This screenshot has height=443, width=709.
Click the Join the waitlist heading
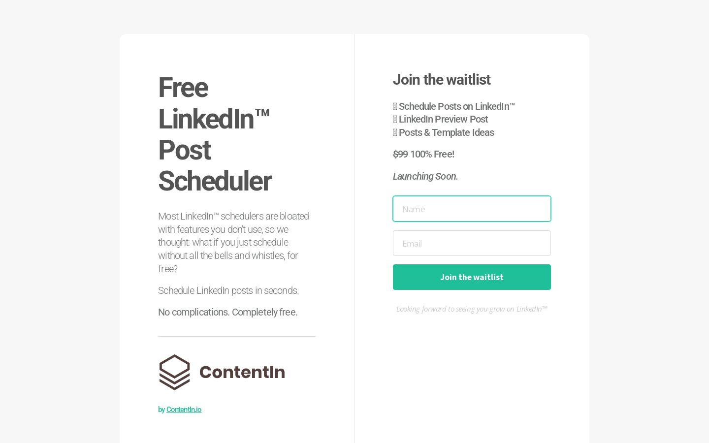click(442, 80)
